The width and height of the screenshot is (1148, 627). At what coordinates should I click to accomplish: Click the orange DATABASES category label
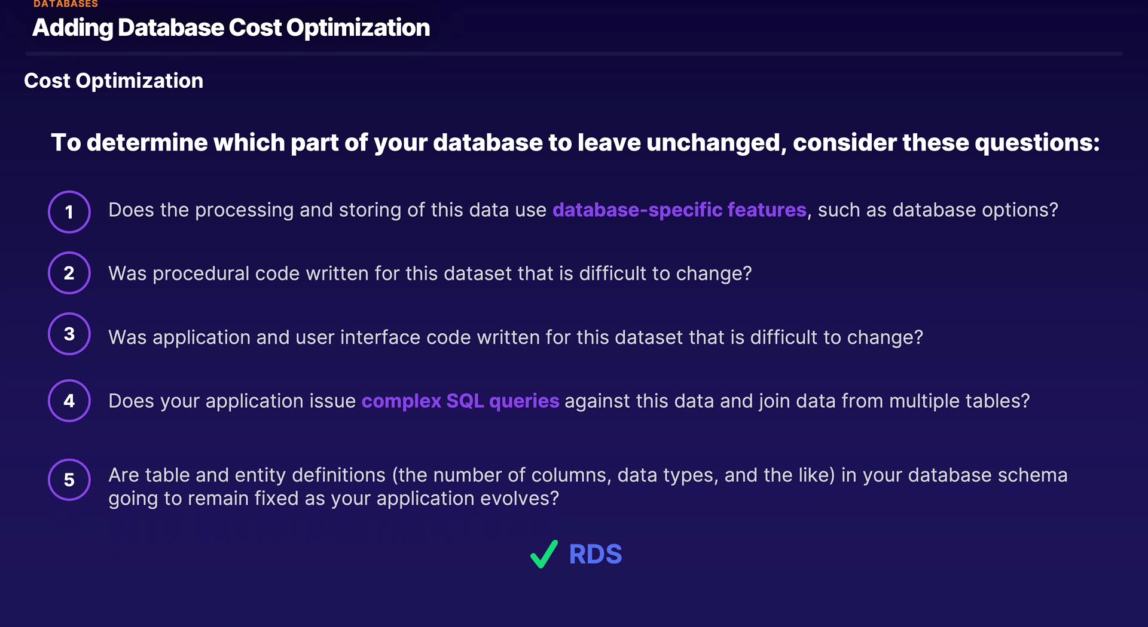(66, 4)
